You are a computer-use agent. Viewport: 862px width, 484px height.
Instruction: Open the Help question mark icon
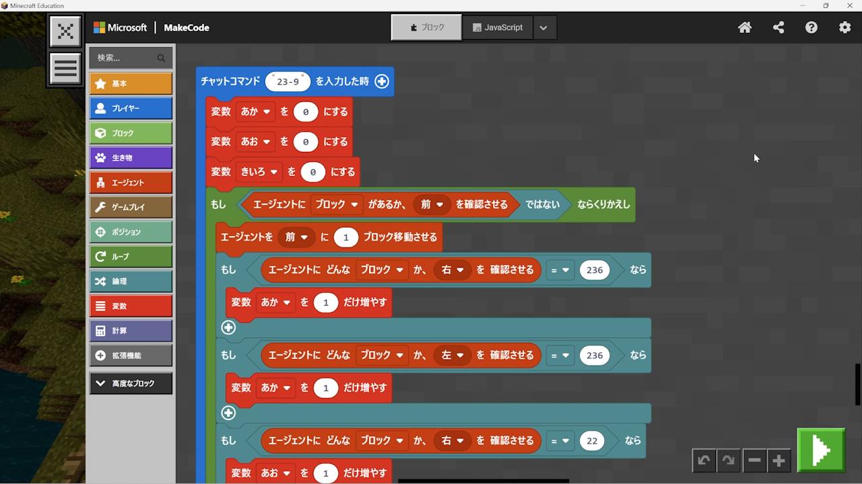coord(811,28)
